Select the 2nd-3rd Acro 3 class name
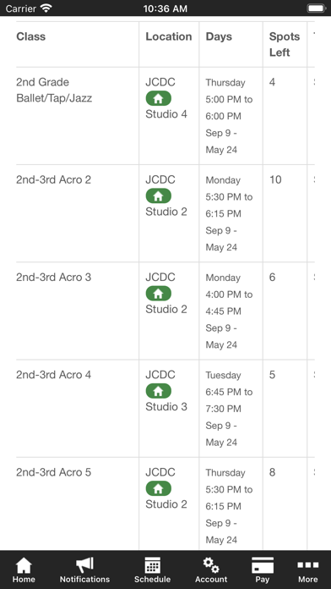331x589 pixels. (x=53, y=278)
